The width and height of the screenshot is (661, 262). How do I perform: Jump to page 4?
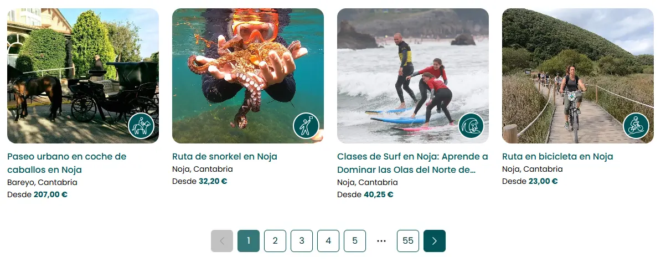[x=328, y=241]
